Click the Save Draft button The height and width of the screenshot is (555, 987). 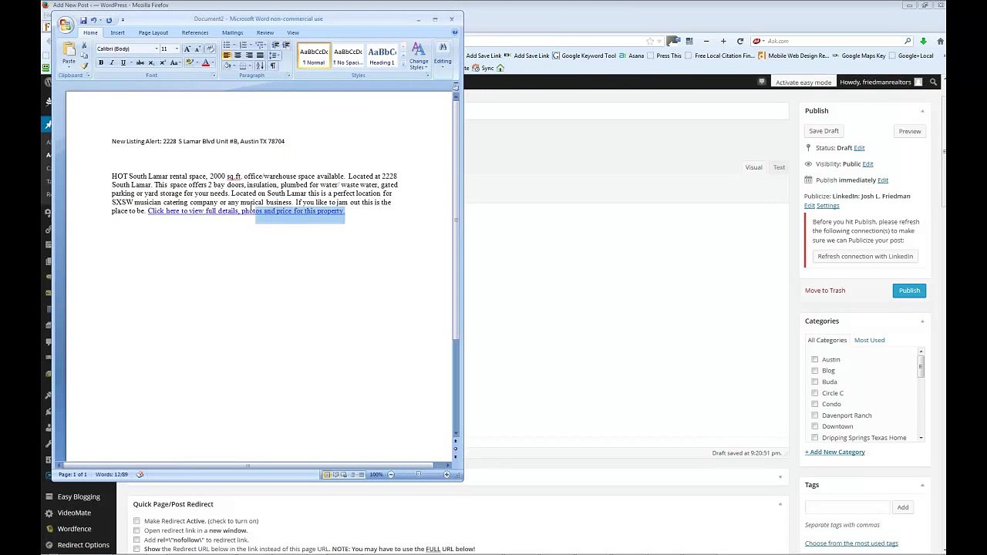tap(824, 131)
